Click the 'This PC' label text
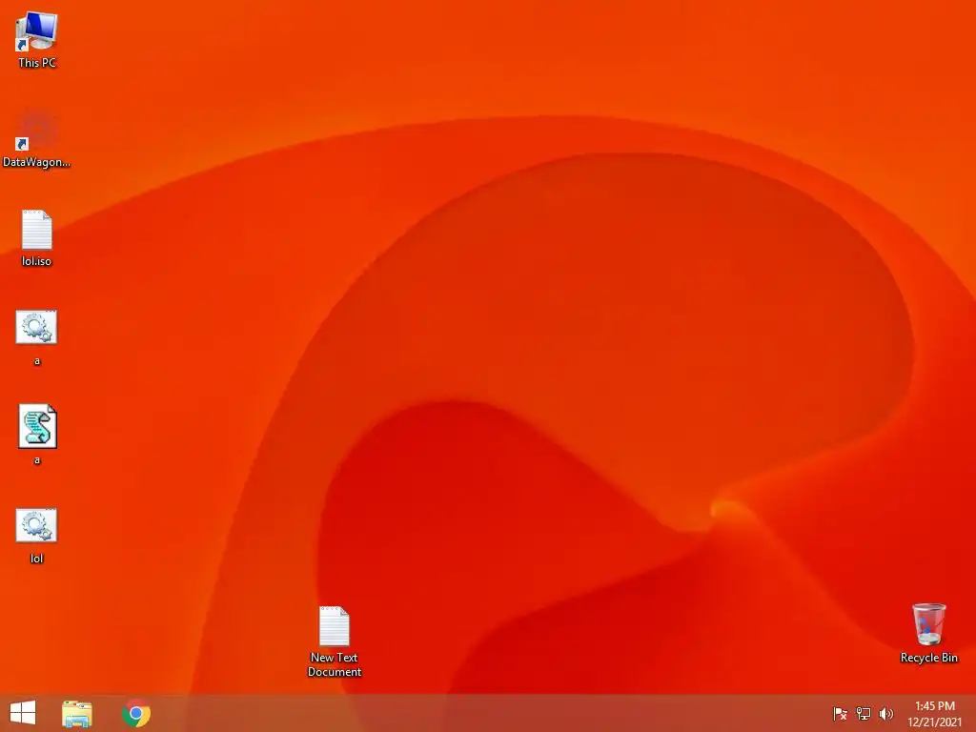 pyautogui.click(x=37, y=63)
